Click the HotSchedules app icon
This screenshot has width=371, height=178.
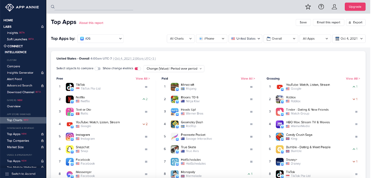tap(175, 162)
